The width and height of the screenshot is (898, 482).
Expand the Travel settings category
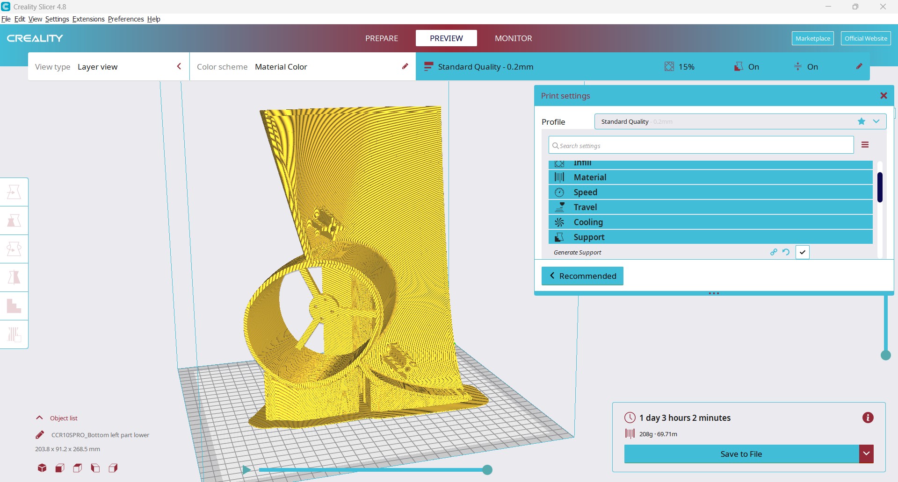pyautogui.click(x=710, y=207)
